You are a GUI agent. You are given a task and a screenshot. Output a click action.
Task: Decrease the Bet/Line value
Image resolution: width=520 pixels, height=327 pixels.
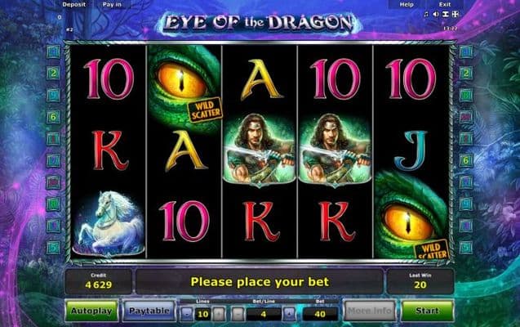237,314
